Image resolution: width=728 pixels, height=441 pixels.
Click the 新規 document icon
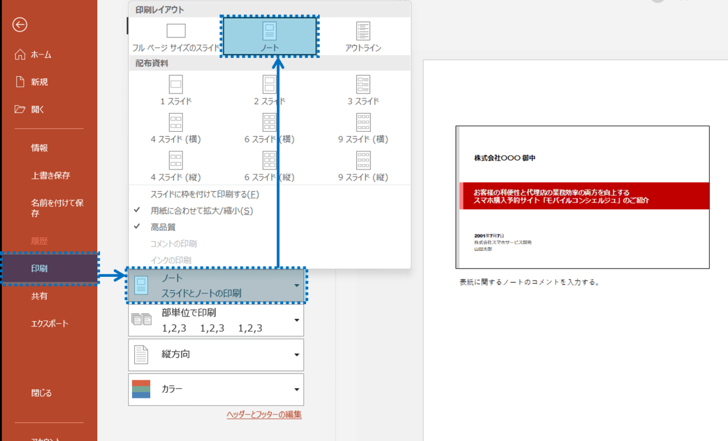tap(20, 82)
